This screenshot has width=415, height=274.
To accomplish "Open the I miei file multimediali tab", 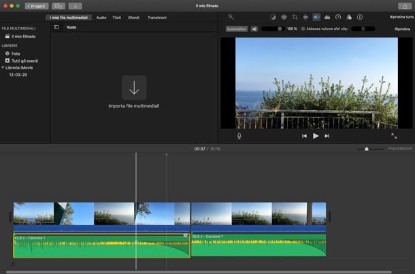I will [69, 18].
